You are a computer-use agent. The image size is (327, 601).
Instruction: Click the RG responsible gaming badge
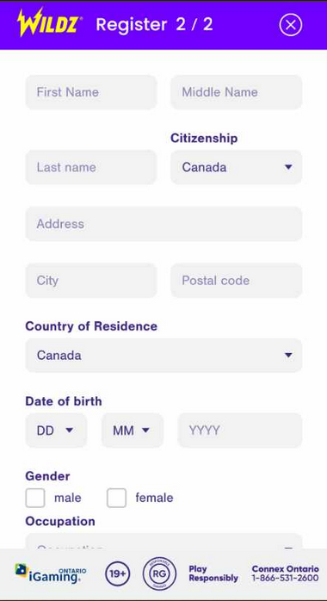[159, 573]
